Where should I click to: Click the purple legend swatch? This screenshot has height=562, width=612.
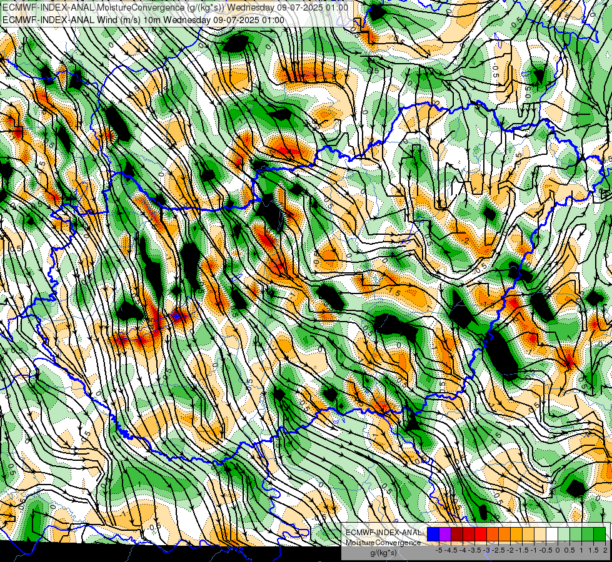click(445, 535)
